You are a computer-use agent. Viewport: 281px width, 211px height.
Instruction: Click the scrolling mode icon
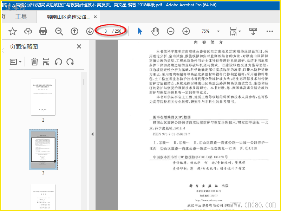click(253, 31)
